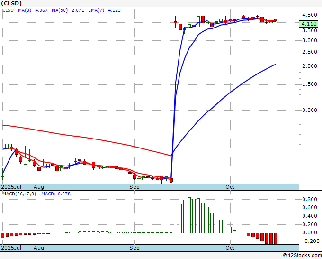
Task: Click the Sep label on the MACD axis
Action: tap(134, 248)
